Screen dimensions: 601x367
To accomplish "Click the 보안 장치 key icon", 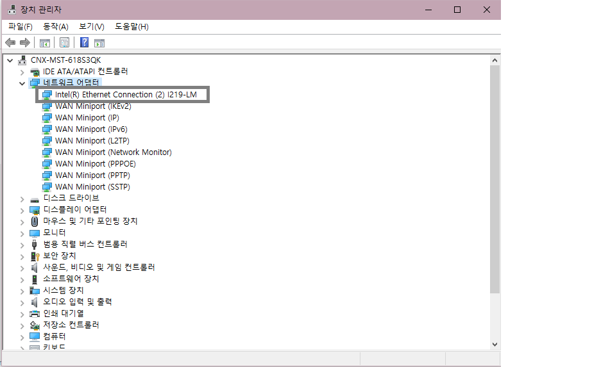I will tap(35, 256).
